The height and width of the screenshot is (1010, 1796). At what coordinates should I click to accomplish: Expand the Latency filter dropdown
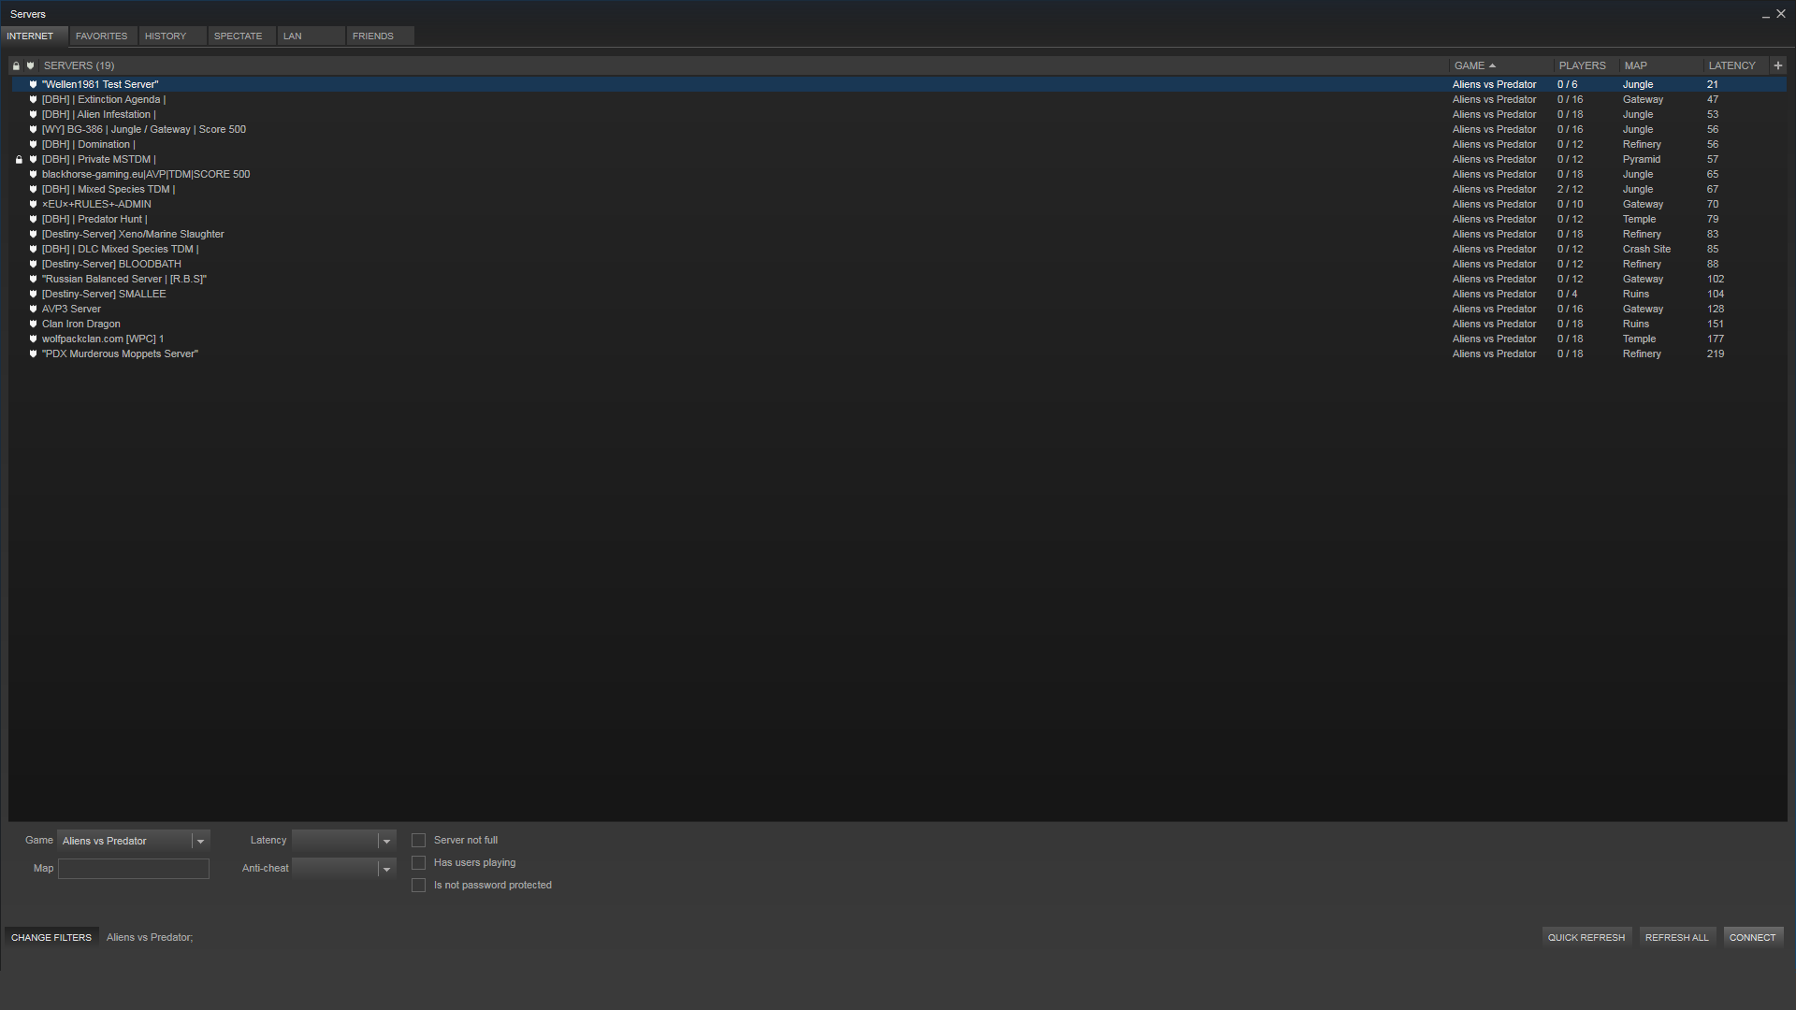(385, 841)
